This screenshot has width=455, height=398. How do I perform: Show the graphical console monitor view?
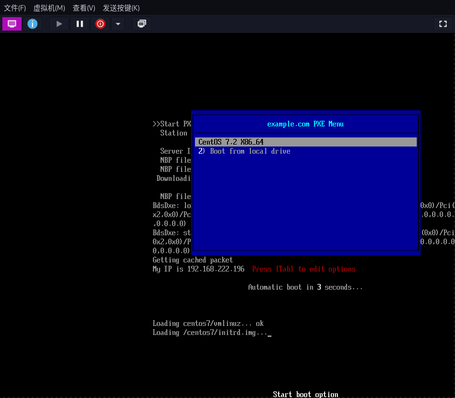tap(12, 24)
